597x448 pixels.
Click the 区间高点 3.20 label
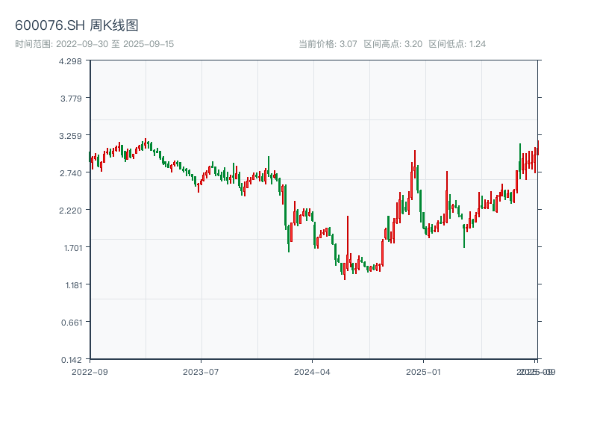coord(393,44)
